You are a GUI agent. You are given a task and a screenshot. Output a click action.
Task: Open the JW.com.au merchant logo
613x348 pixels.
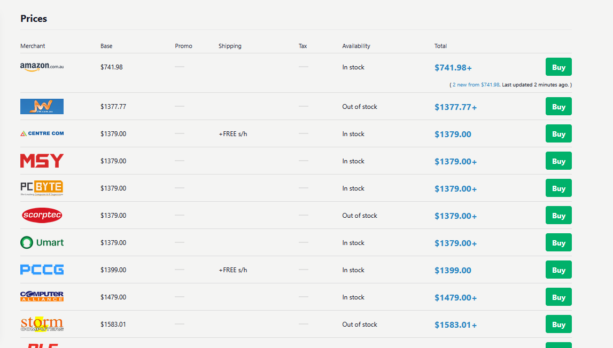tap(42, 106)
